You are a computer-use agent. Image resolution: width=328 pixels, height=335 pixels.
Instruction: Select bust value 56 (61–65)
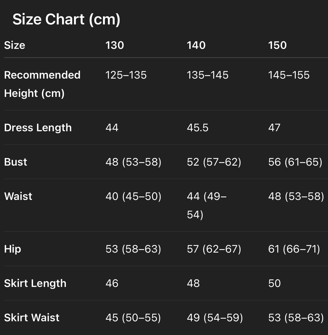[295, 162]
